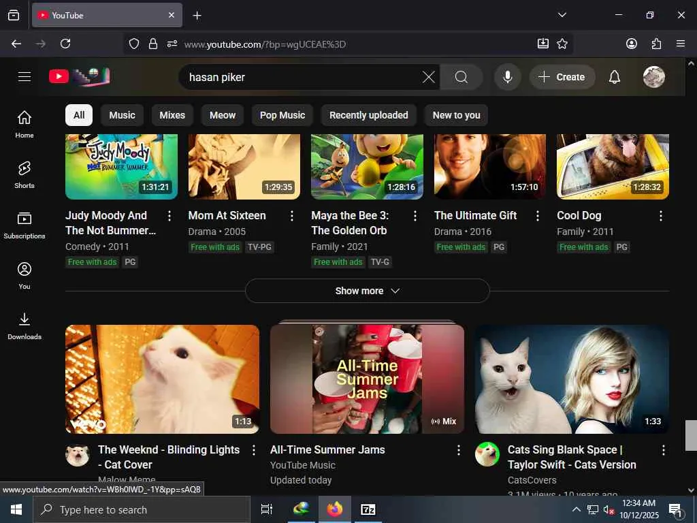
Task: Open Judy Moody And The Not Bummer title
Action: (x=111, y=223)
